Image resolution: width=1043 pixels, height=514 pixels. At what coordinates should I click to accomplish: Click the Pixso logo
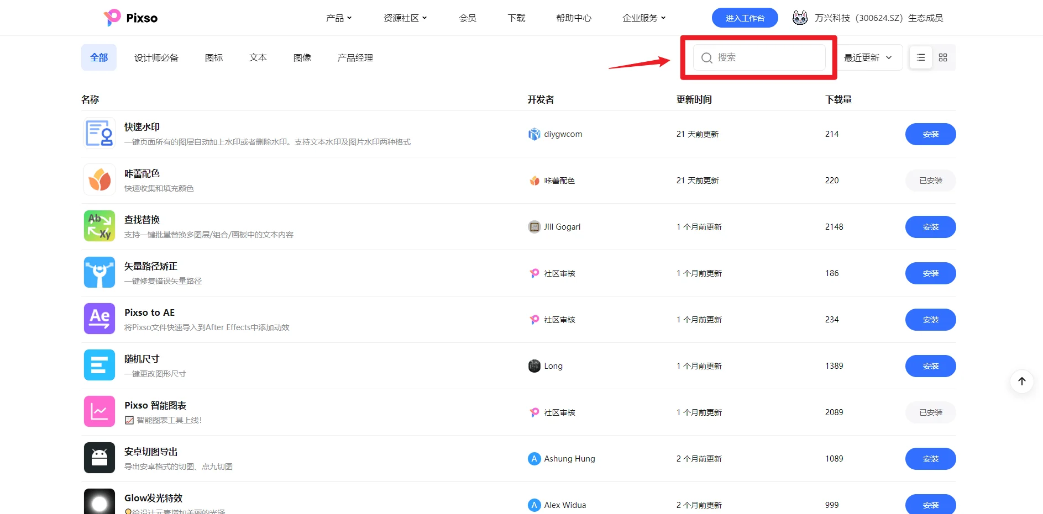[130, 17]
